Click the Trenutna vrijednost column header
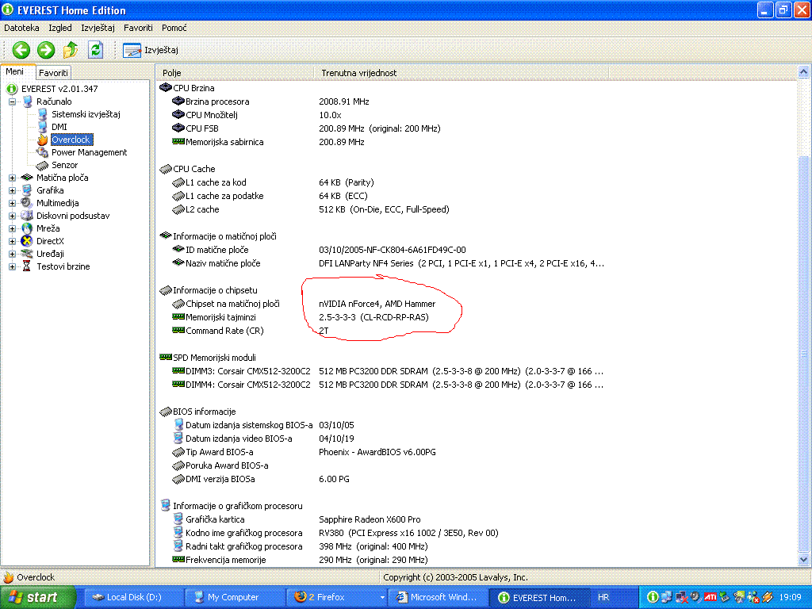Screen dimensions: 812x609 click(358, 73)
